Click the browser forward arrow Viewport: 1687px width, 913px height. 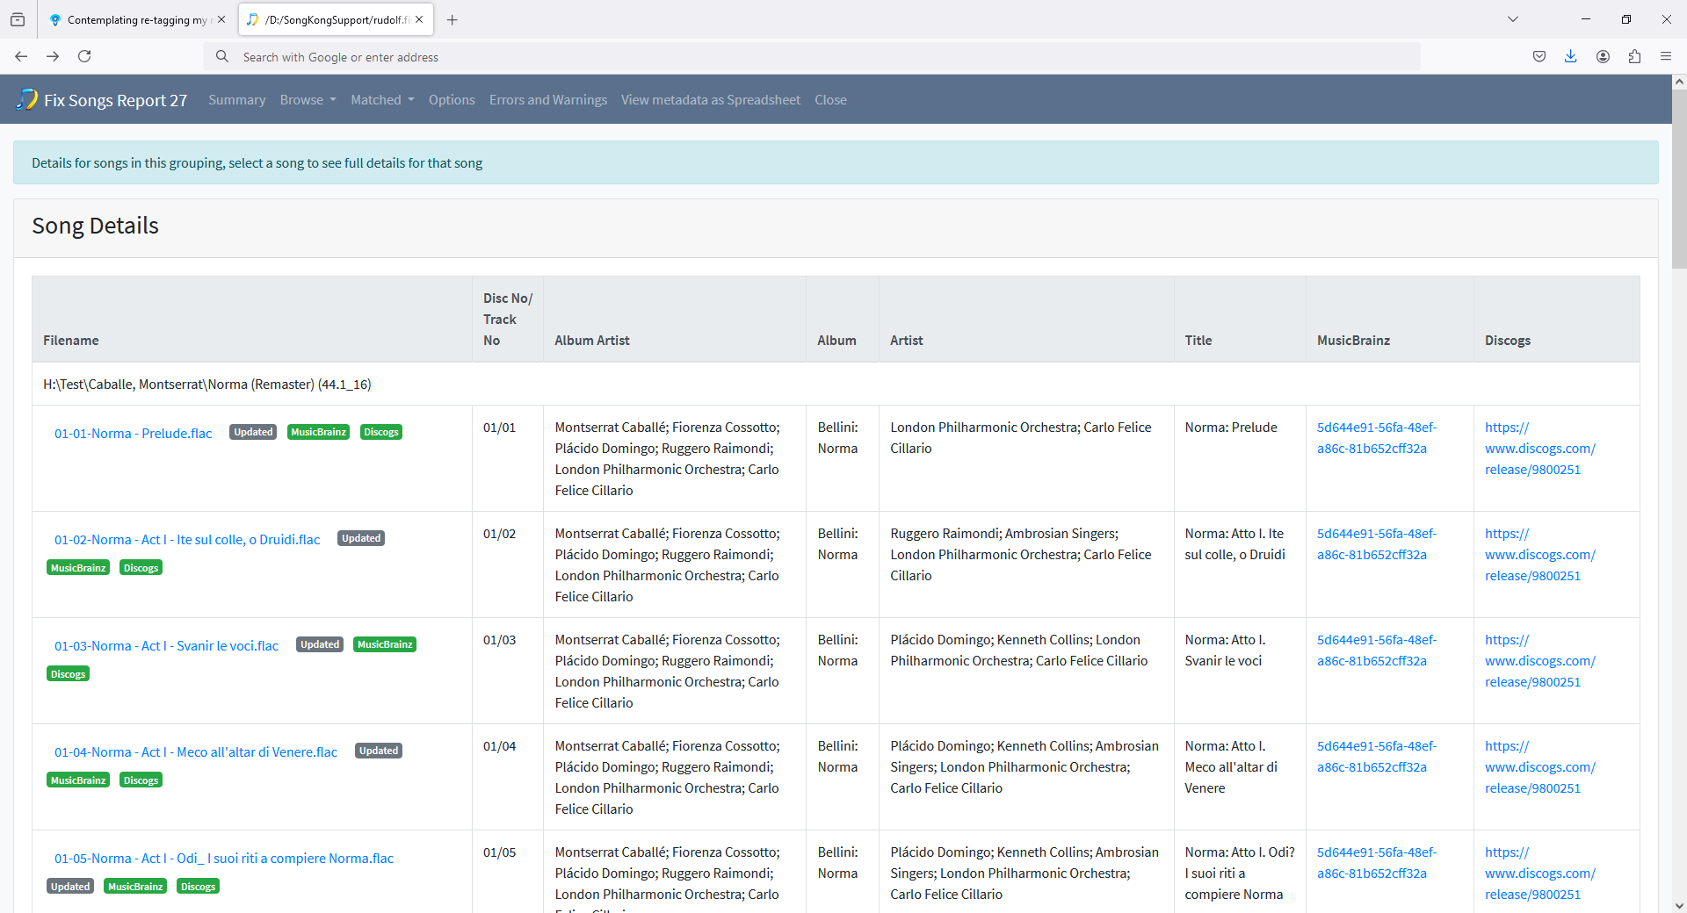click(x=53, y=56)
